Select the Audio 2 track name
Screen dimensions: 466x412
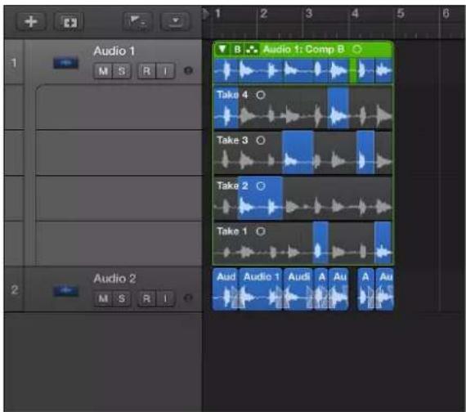point(114,279)
